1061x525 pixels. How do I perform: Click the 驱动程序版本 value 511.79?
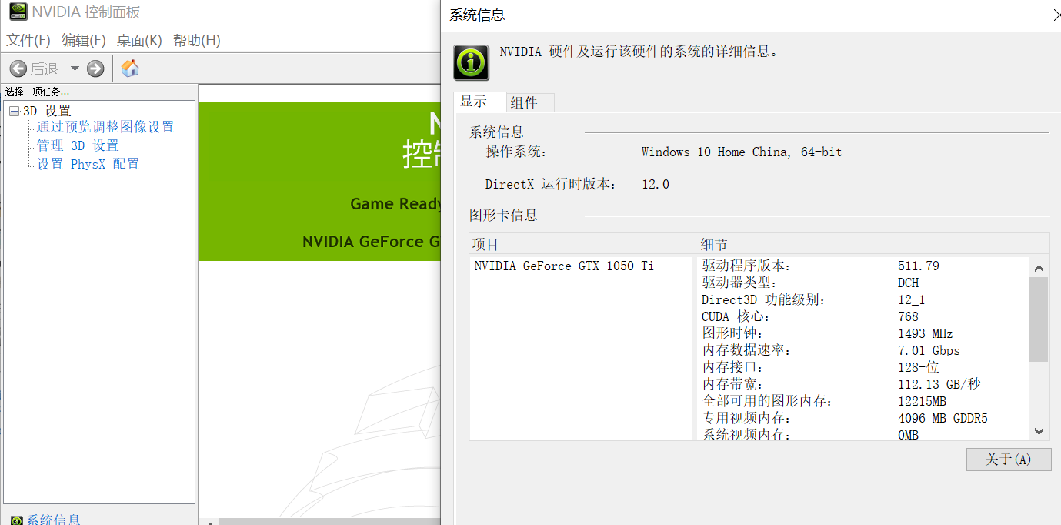[x=919, y=266]
